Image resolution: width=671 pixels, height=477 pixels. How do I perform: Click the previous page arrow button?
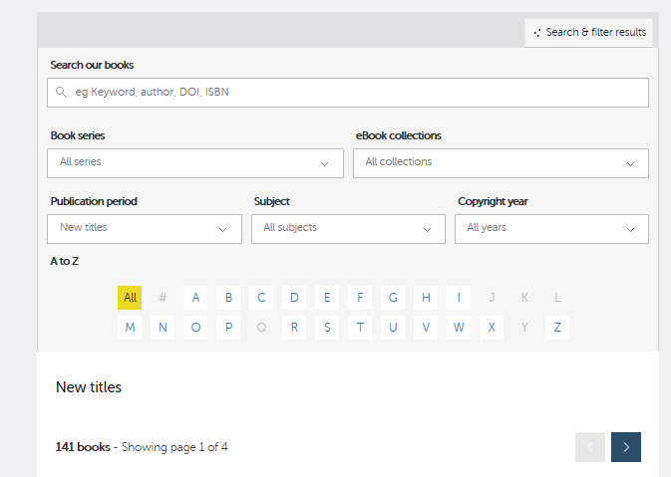tap(589, 447)
